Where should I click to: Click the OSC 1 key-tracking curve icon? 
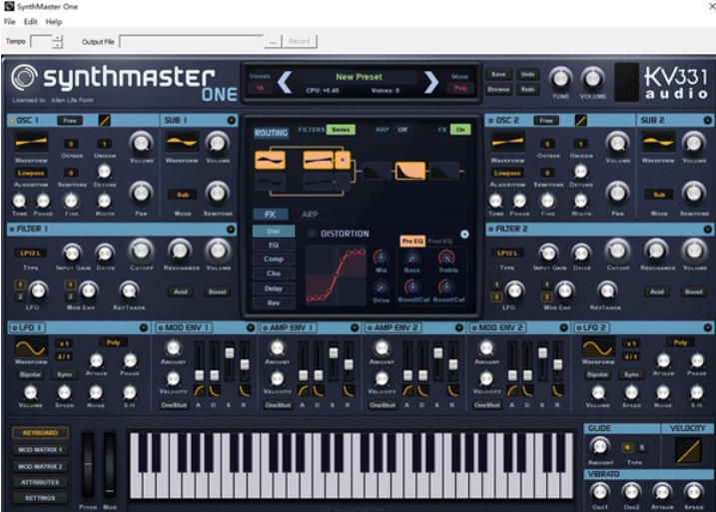[104, 121]
